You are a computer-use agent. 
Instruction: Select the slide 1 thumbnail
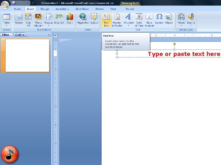point(27,55)
